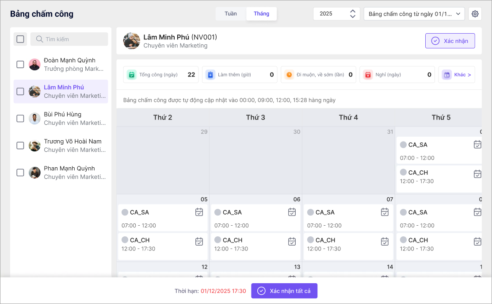
Task: Check the box for Trương Võ Hoài Nam
Action: 20,146
